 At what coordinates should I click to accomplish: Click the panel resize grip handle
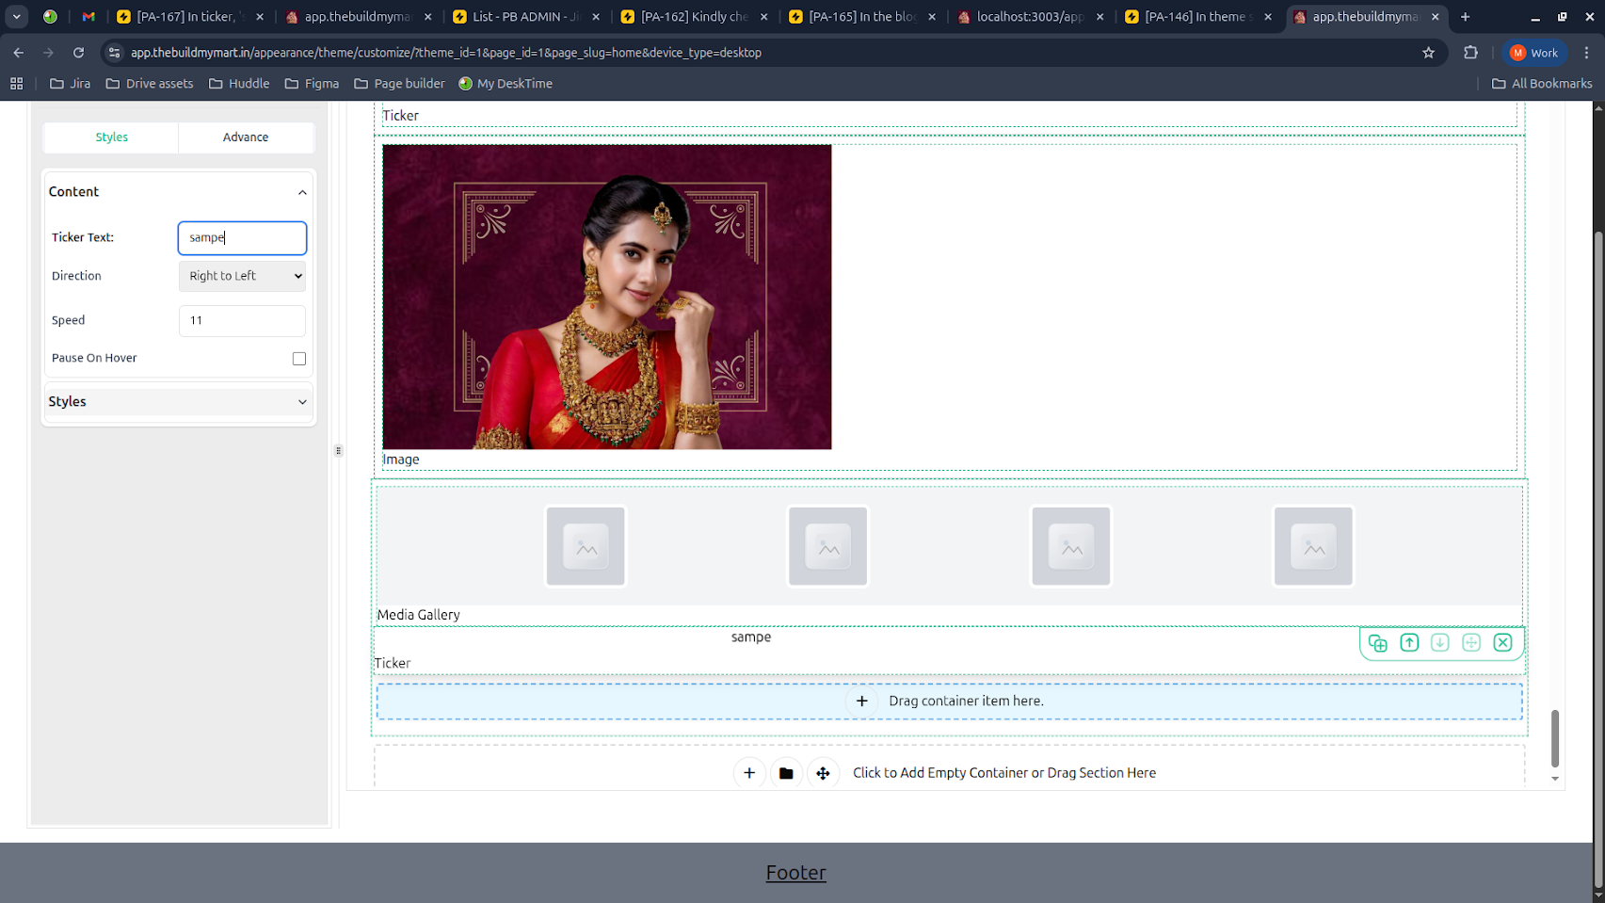point(338,451)
